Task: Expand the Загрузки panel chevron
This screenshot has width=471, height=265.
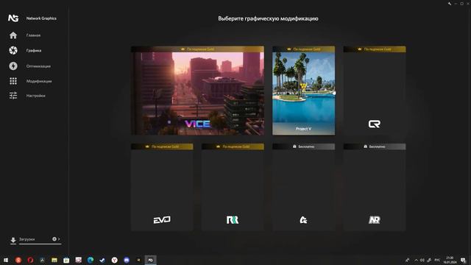Action: 59,239
